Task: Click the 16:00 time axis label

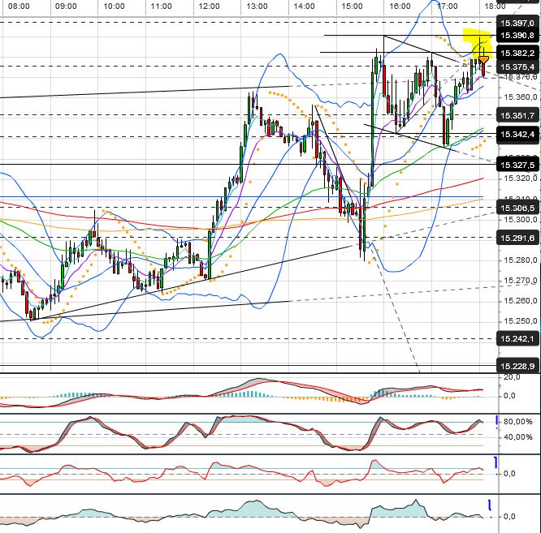Action: click(400, 6)
